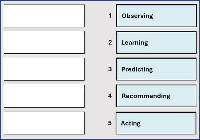Click the empty box beside Acting

pyautogui.click(x=44, y=123)
